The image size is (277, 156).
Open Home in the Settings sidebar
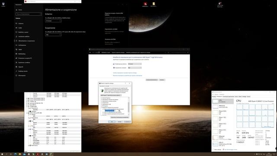20,10
